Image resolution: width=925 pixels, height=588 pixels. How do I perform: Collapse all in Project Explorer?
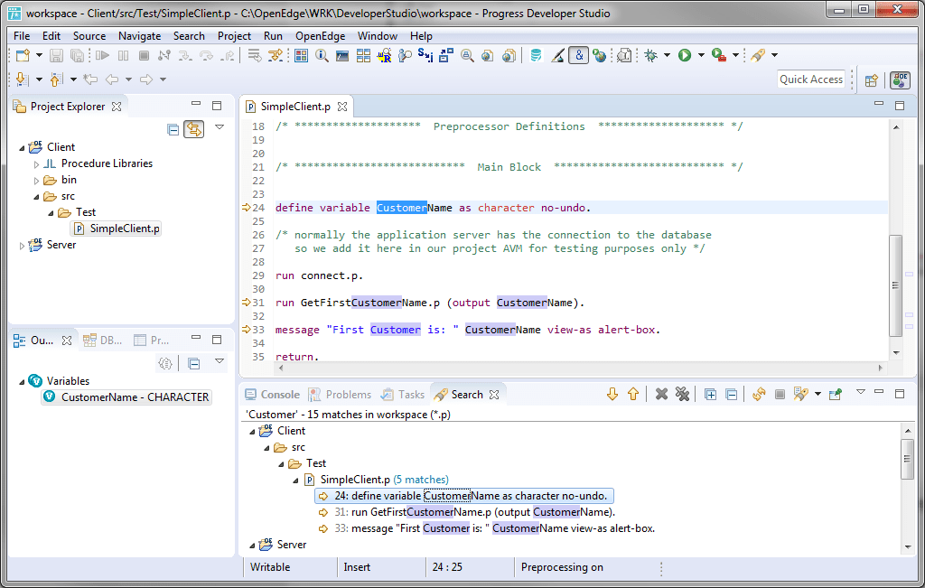[x=173, y=129]
